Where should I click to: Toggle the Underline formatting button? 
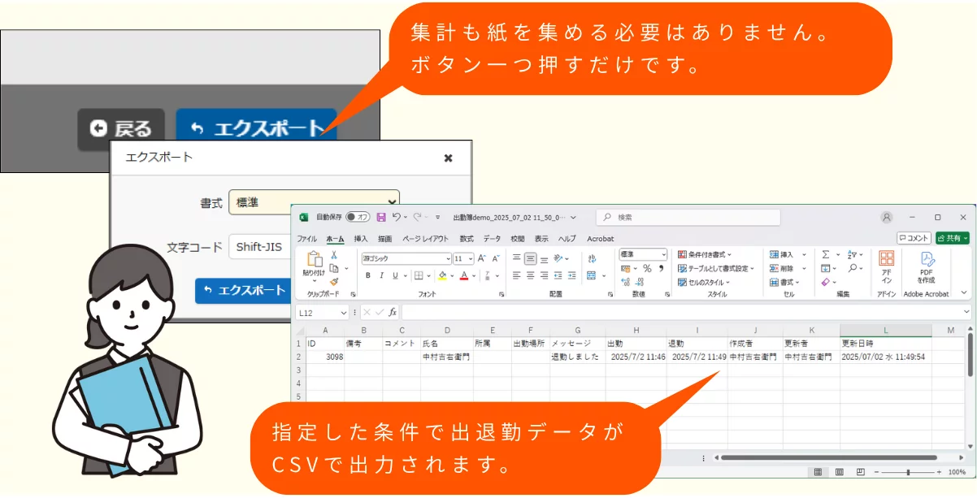[394, 275]
